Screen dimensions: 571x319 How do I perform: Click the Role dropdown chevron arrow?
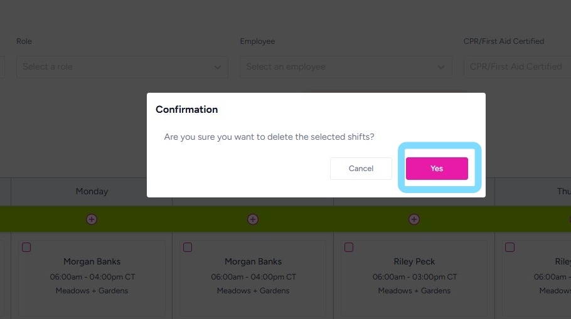click(218, 67)
